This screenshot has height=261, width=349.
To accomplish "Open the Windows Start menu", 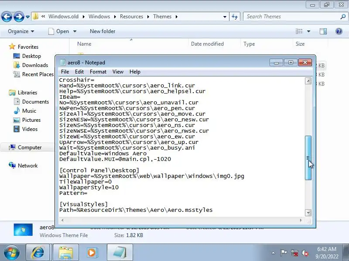I will point(12,252).
